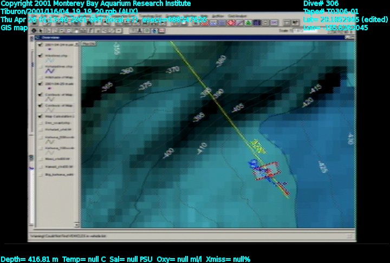This screenshot has width=390, height=263.
Task: Close the Overview view window
Action: (353, 38)
